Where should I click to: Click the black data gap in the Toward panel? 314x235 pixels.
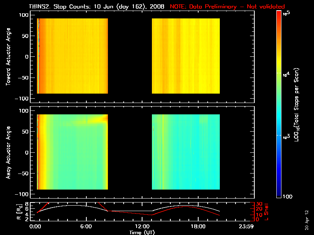pos(130,57)
